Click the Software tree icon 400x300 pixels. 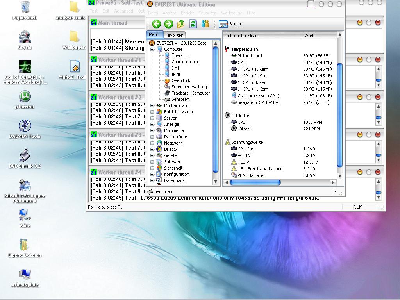click(x=159, y=162)
